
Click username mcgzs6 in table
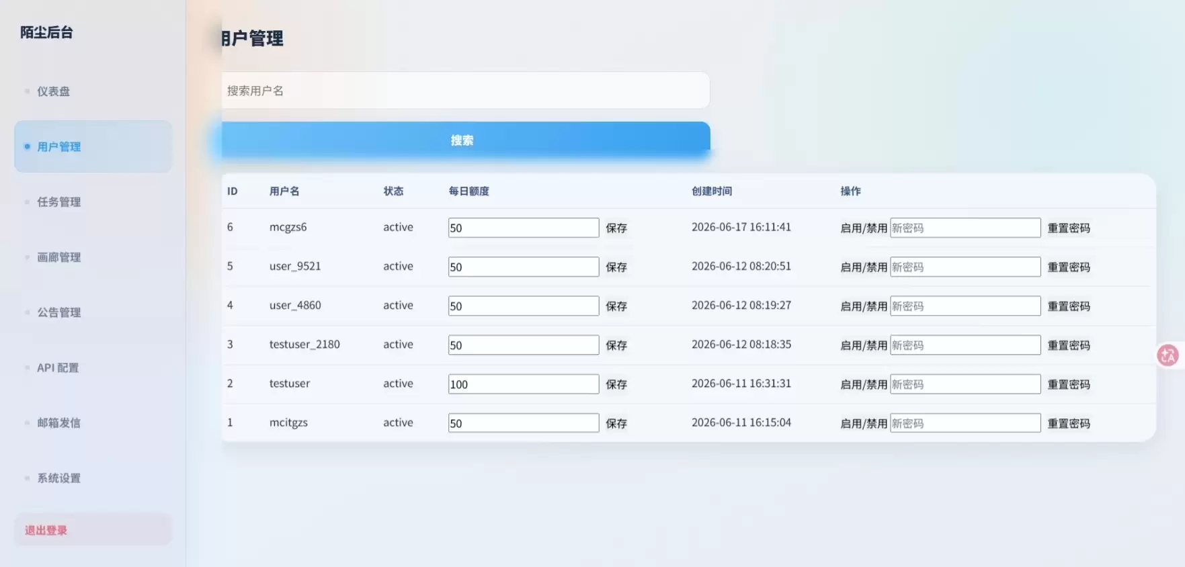288,227
